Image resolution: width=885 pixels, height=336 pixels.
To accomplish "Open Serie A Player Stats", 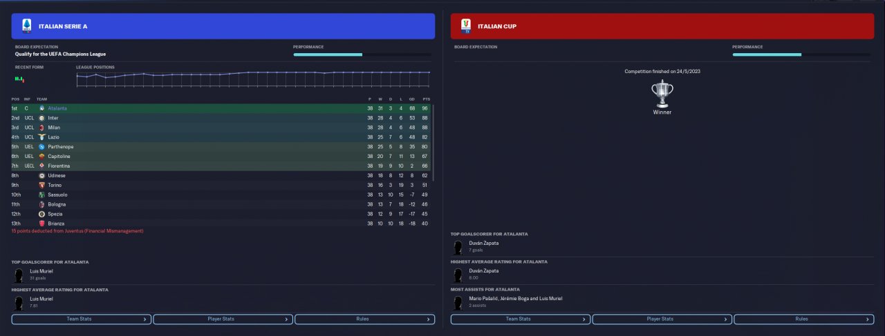I will pyautogui.click(x=223, y=319).
